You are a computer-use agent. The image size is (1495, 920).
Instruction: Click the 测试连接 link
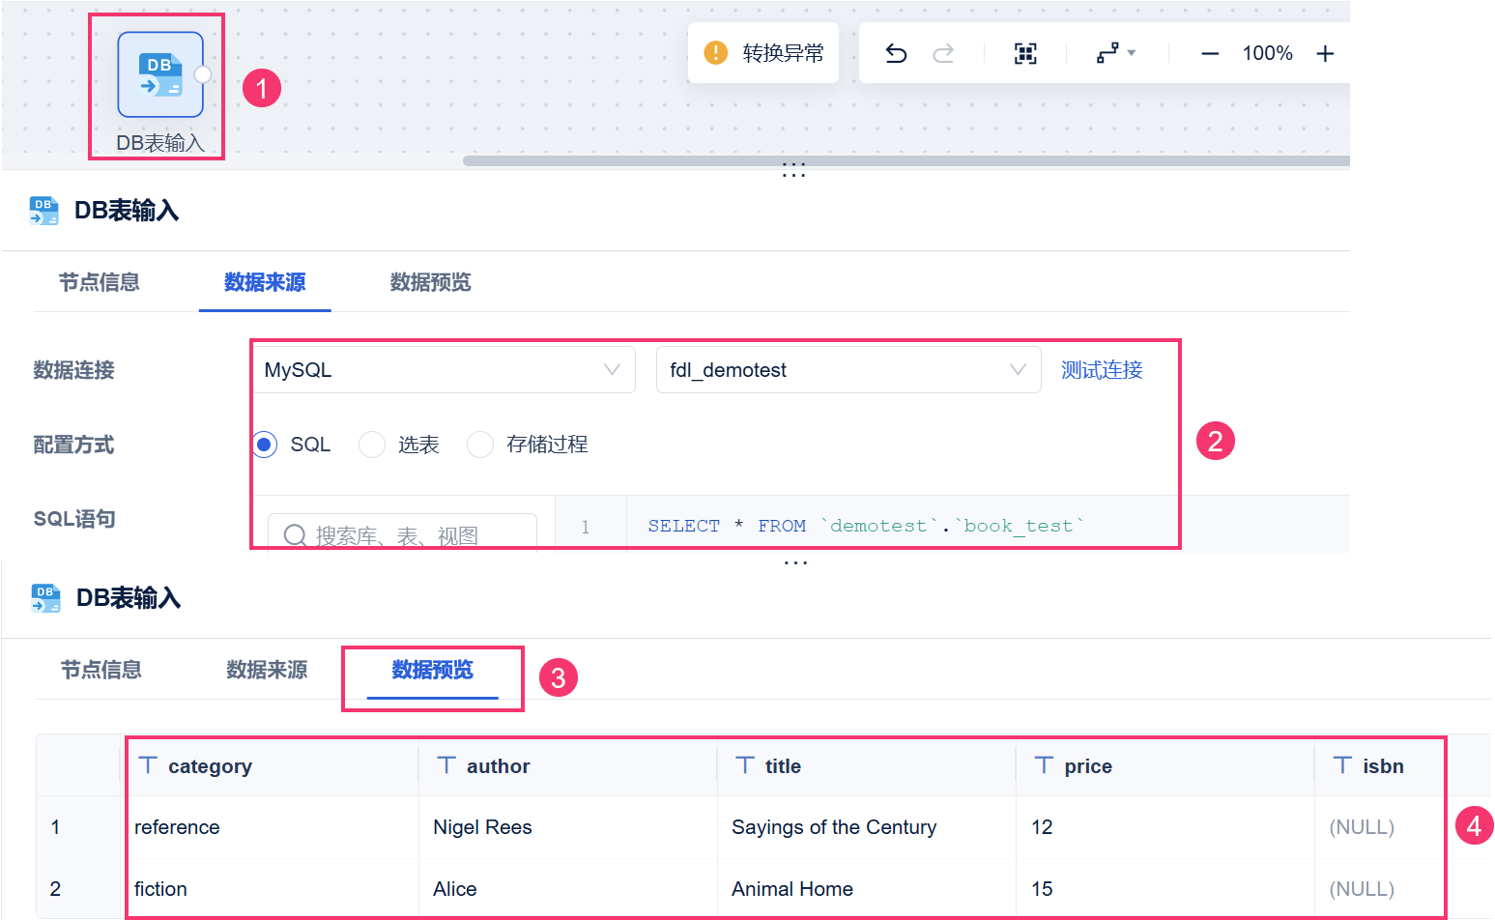coord(1102,370)
